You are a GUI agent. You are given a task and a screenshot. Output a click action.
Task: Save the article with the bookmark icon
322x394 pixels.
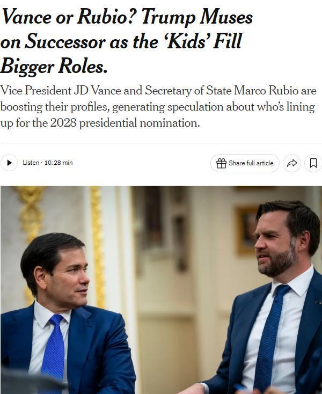313,163
